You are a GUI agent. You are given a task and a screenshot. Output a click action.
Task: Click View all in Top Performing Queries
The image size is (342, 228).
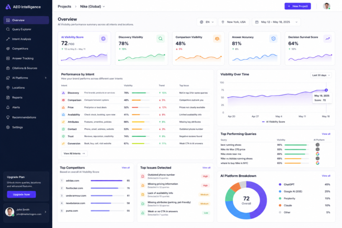326,134
